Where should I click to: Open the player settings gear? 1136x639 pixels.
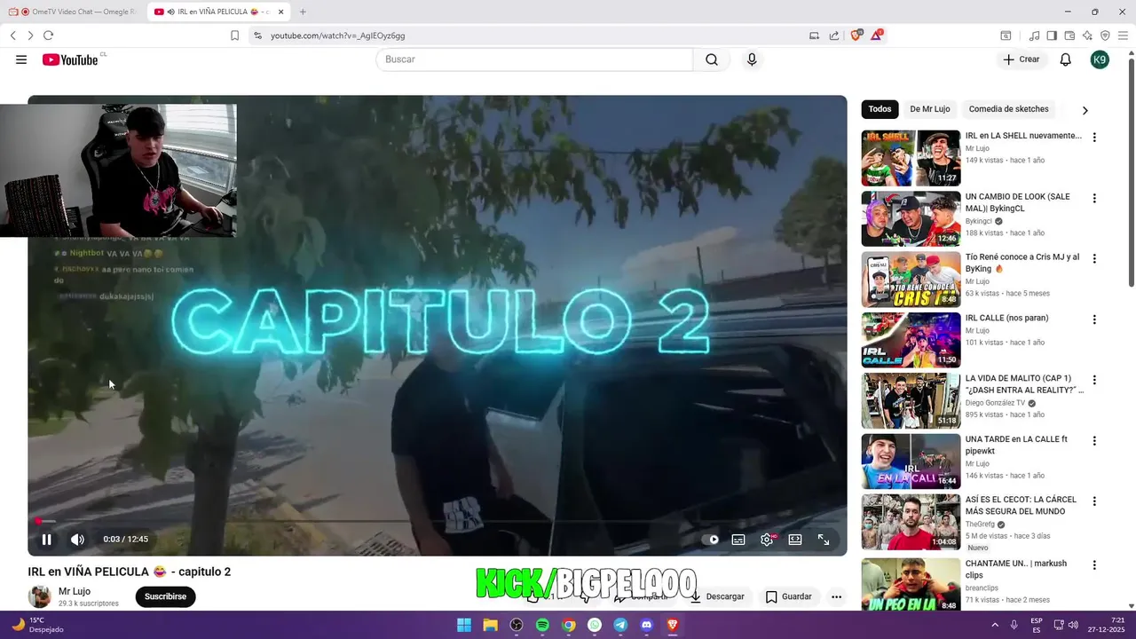pyautogui.click(x=768, y=540)
